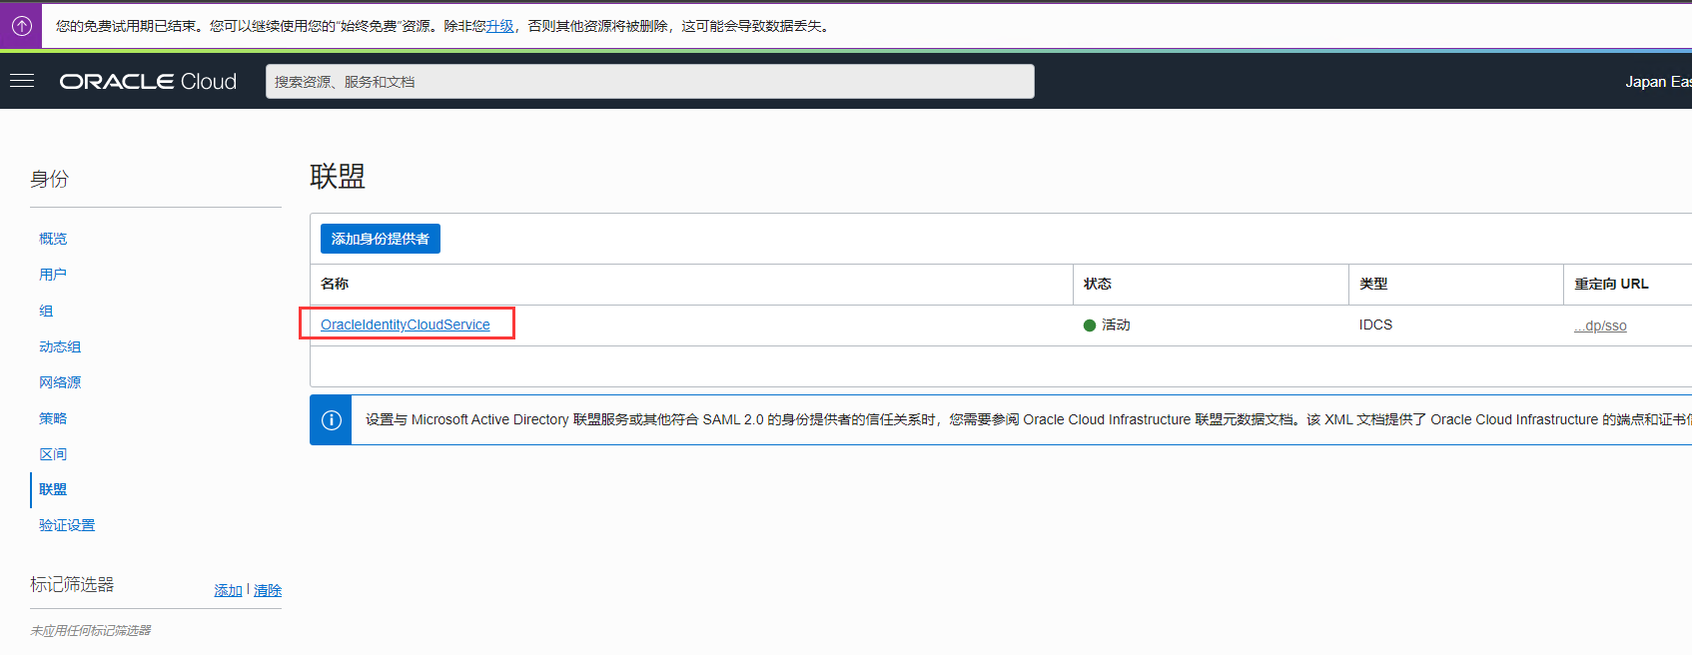Go to 动态组 in the sidebar
This screenshot has height=655, width=1692.
60,346
